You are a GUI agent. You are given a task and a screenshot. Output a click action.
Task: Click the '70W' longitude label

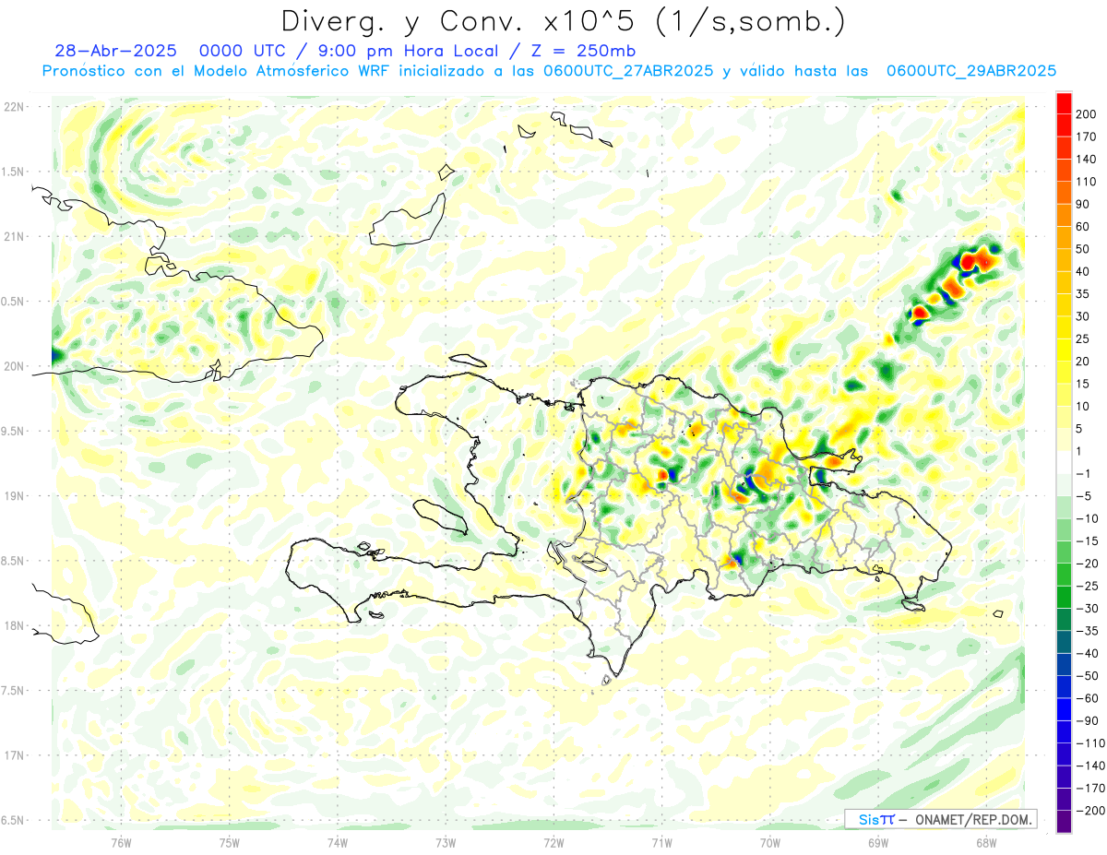770,842
